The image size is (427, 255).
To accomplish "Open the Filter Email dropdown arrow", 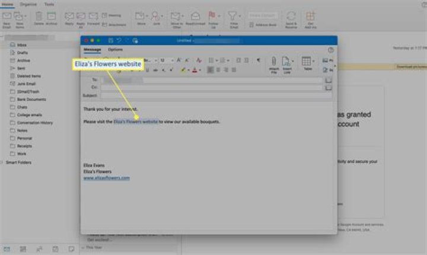I will coord(240,16).
